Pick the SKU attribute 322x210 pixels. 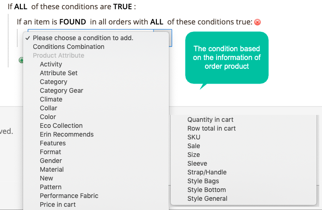point(194,137)
